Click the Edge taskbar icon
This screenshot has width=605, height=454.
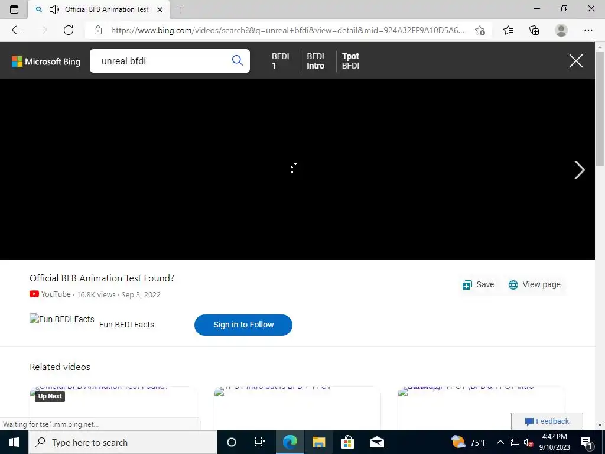coord(290,442)
